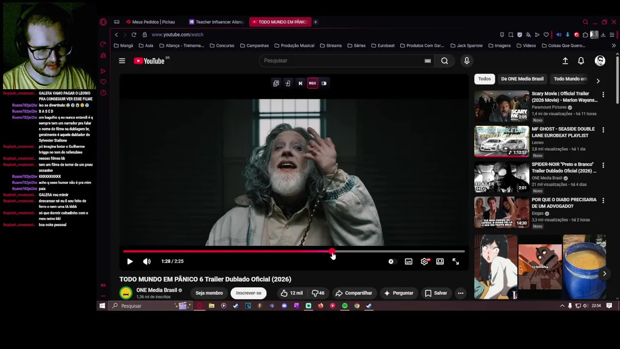Open options for MF GHOST playlist video

tap(603, 130)
